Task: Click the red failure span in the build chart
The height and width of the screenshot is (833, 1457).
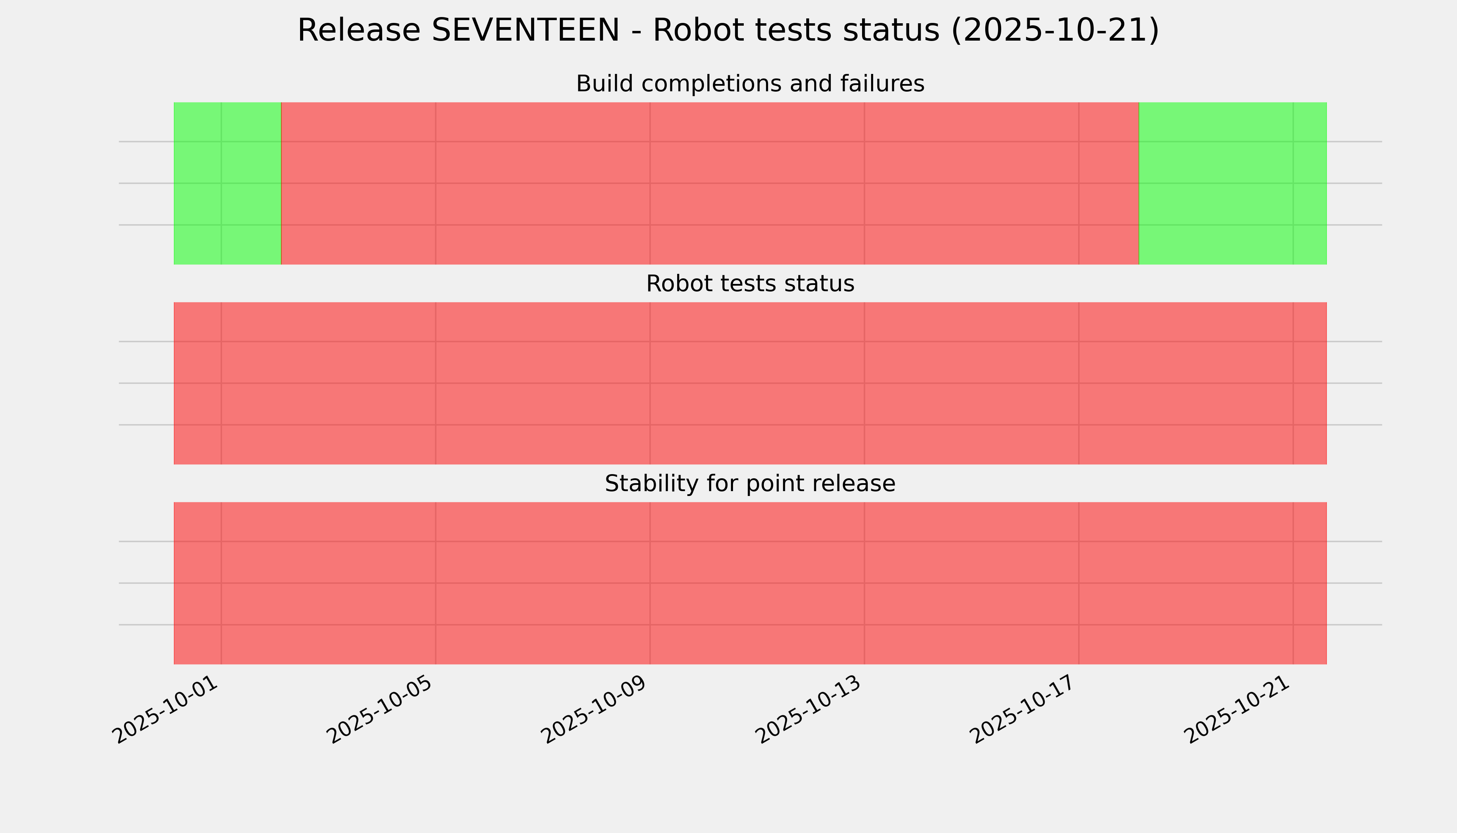Action: point(710,183)
